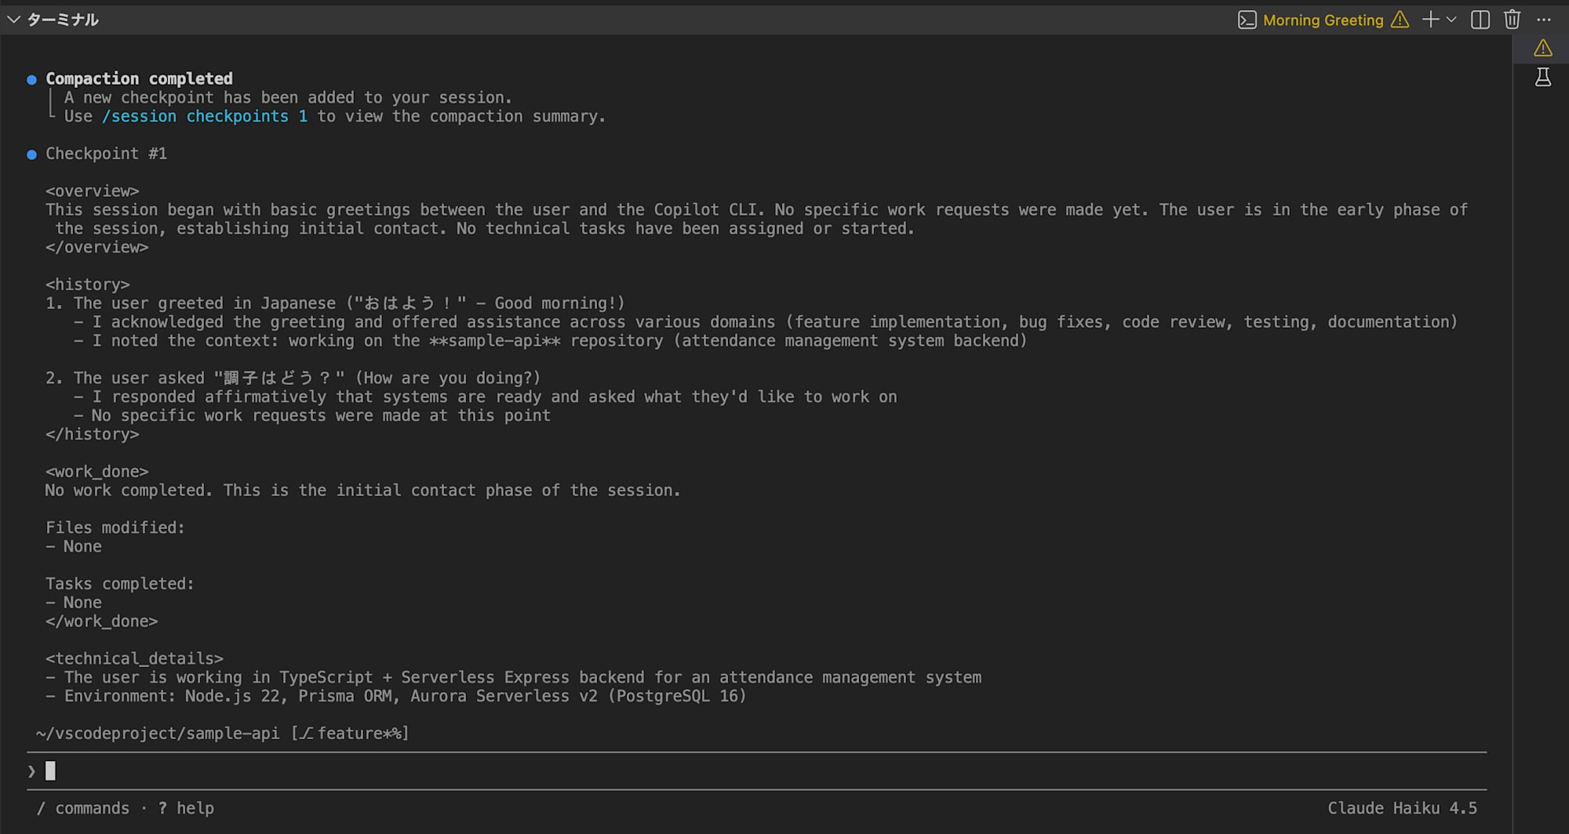
Task: Collapse the ターミナル panel chevron
Action: pyautogui.click(x=13, y=20)
